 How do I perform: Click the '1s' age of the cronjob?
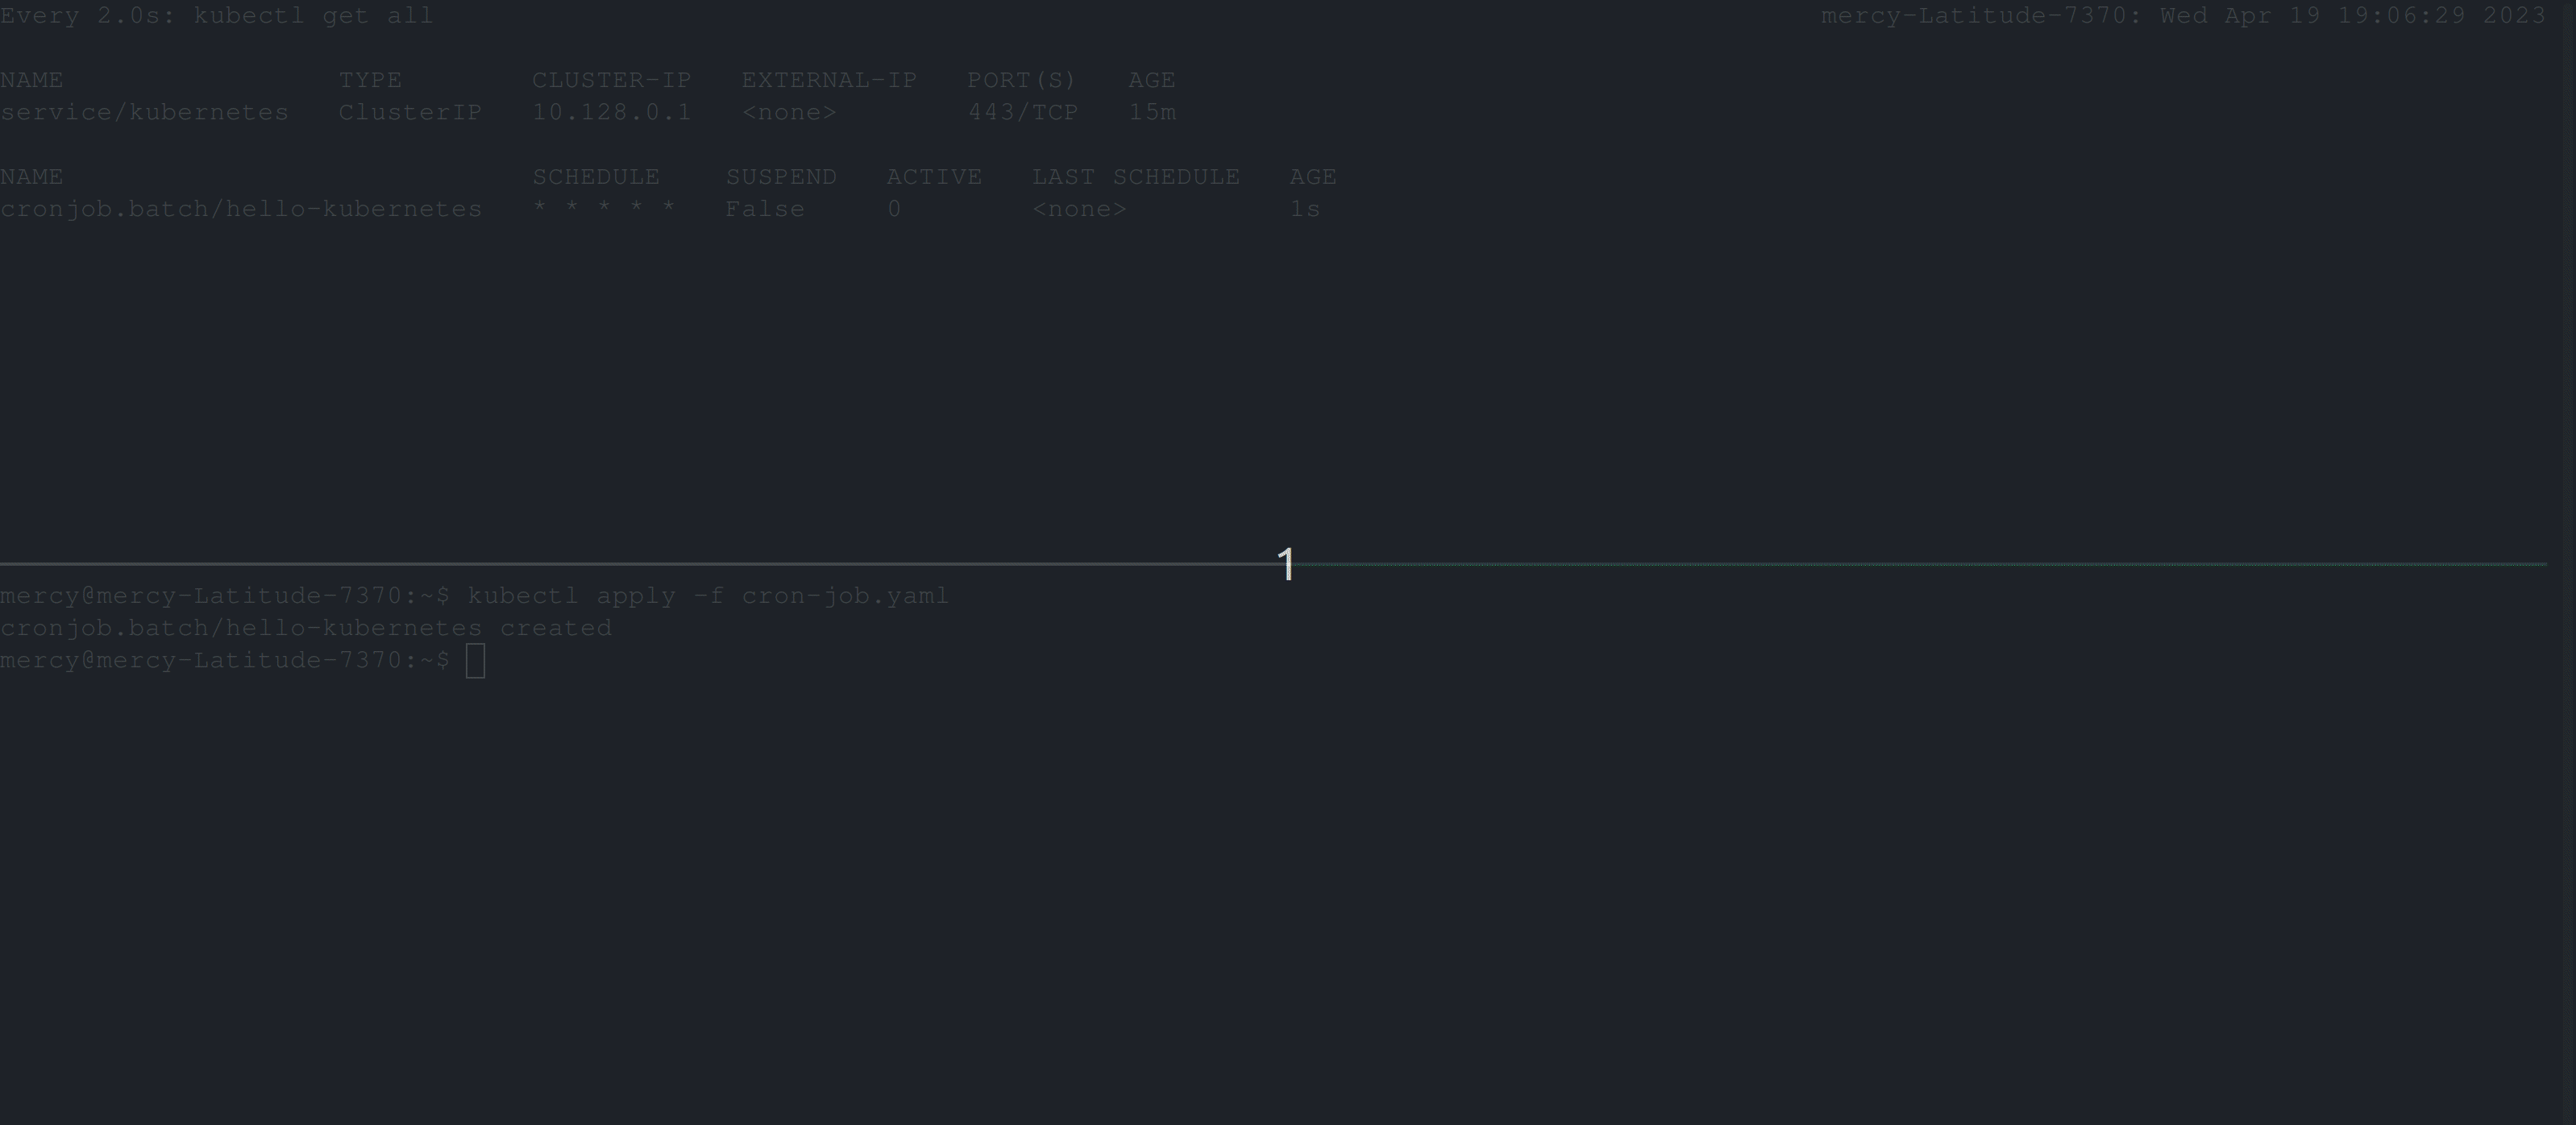click(x=1305, y=209)
